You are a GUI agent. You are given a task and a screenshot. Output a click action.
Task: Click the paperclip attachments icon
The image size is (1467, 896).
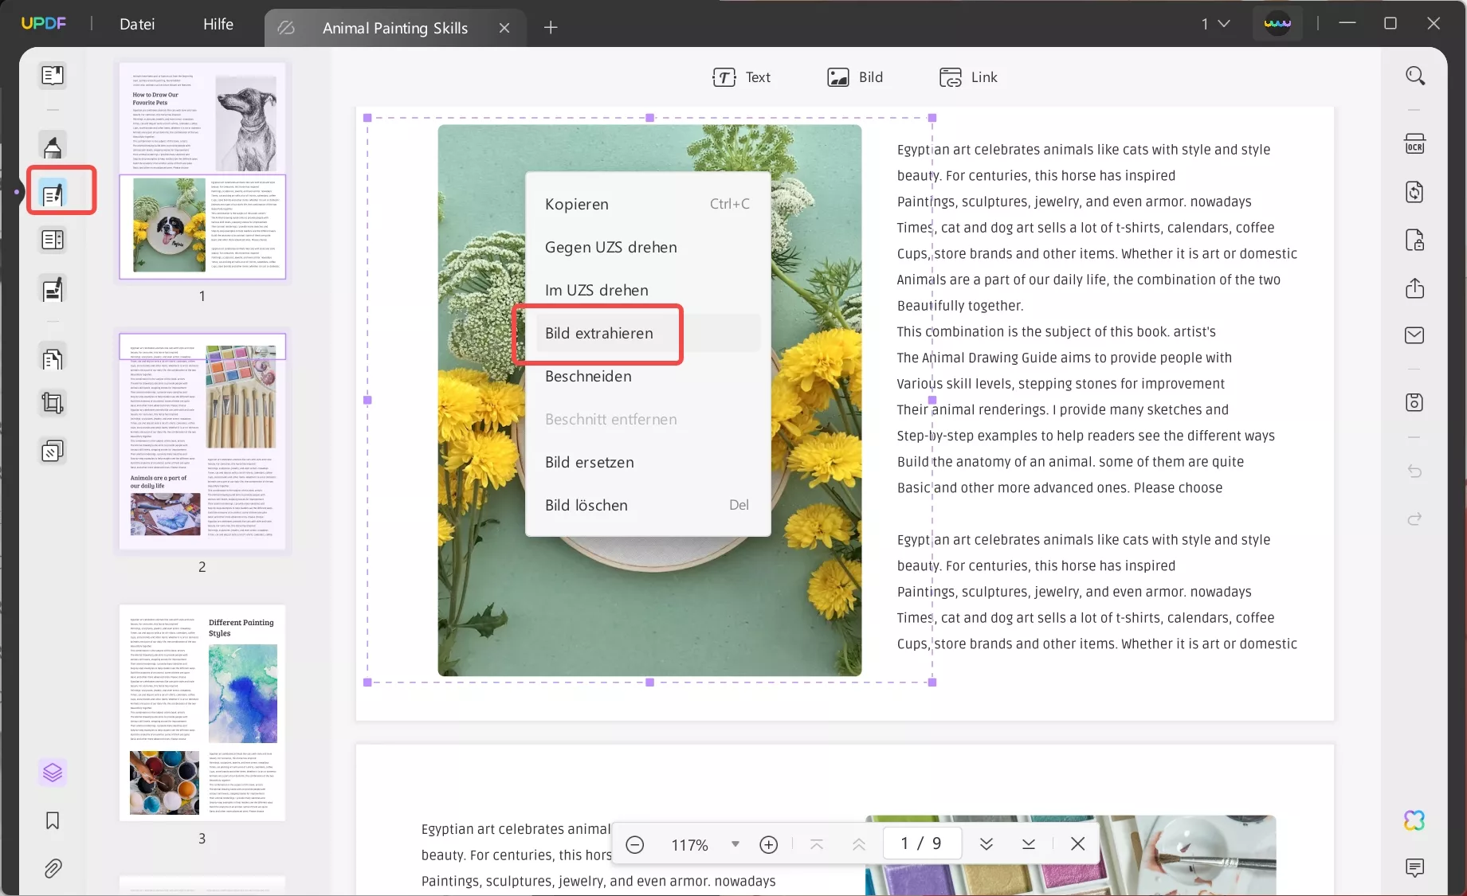coord(53,868)
